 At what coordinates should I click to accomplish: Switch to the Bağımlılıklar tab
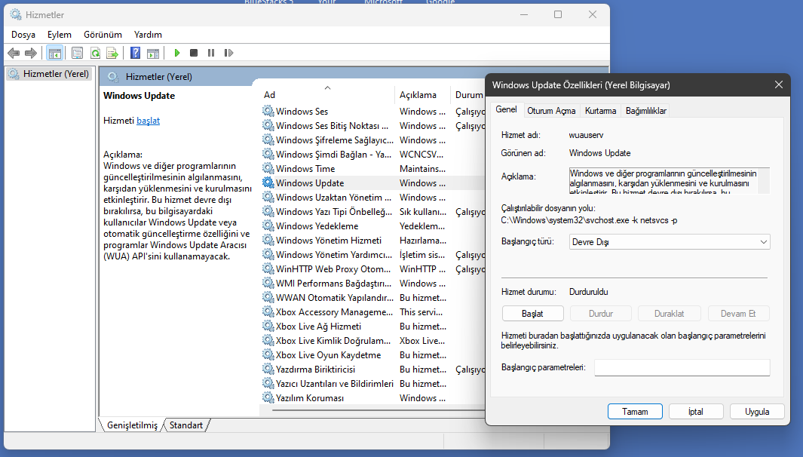click(x=645, y=111)
